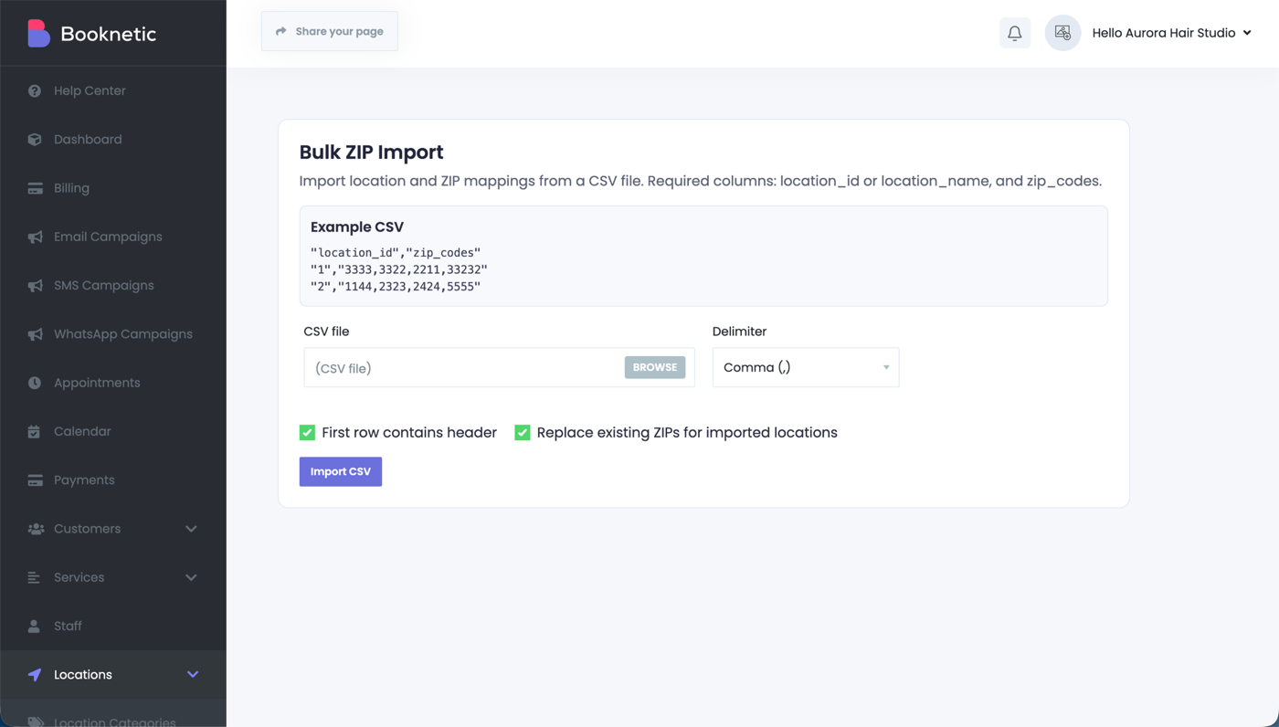Click the Staff person icon
This screenshot has width=1279, height=727.
34,627
